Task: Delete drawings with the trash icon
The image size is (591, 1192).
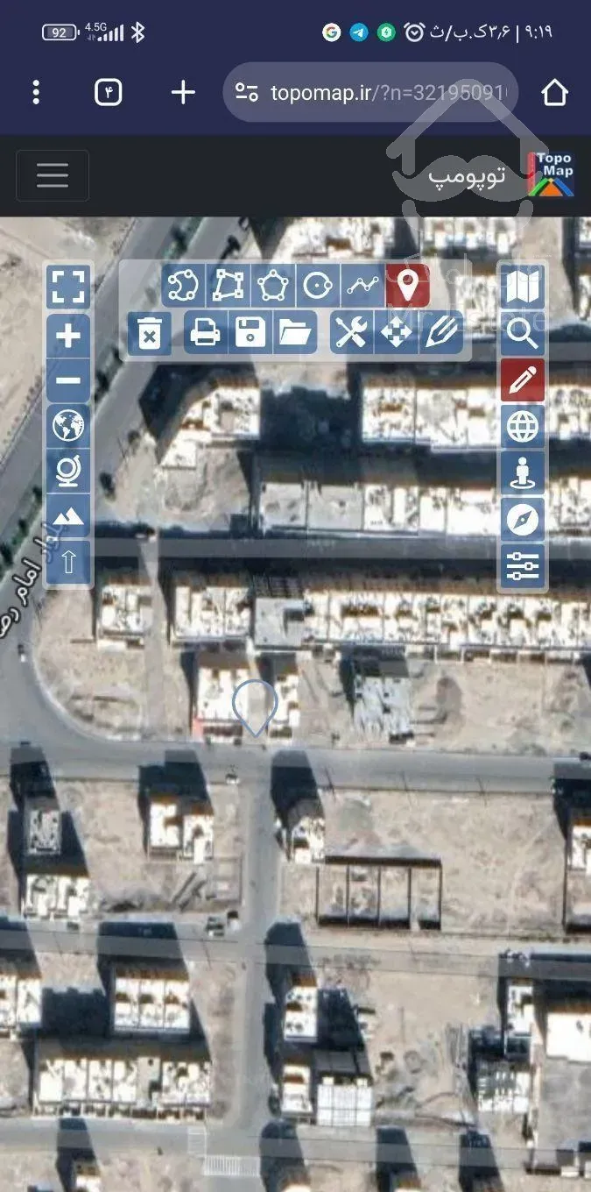Action: [150, 334]
